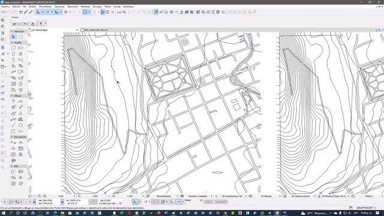Select the Text tool (letter A icon)
This screenshot has width=384, height=216.
[20, 113]
